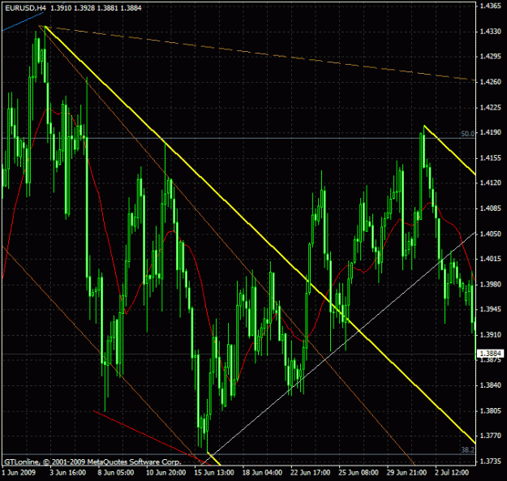Click the 15 Jun 13:00 time label
The image size is (507, 481).
[214, 473]
